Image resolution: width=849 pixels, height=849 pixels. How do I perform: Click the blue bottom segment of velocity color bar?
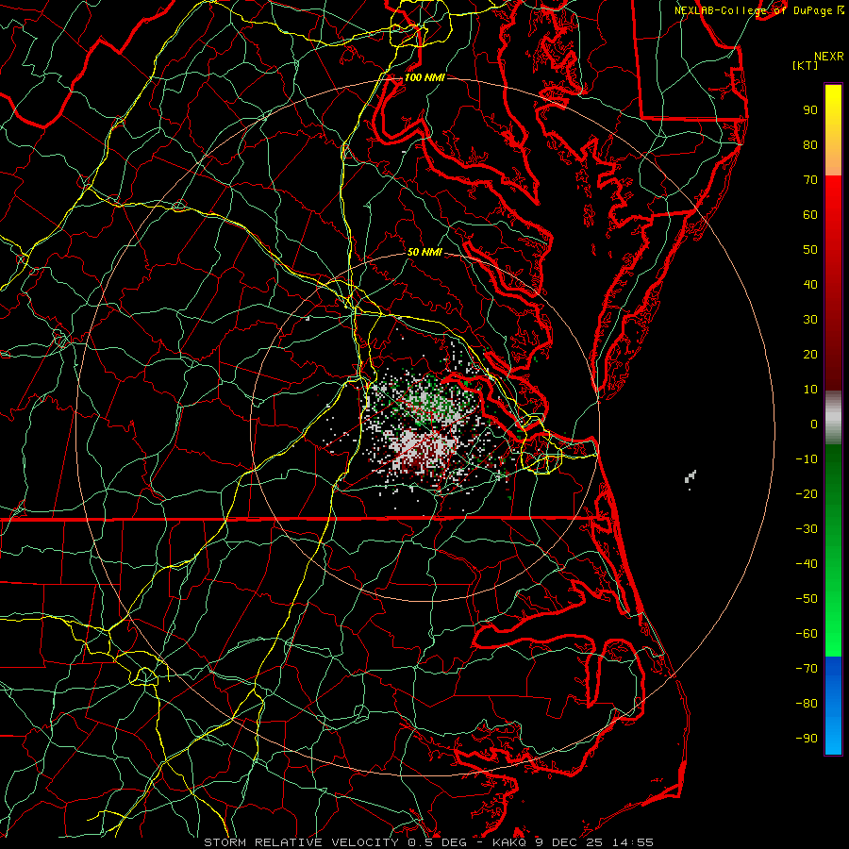(833, 706)
